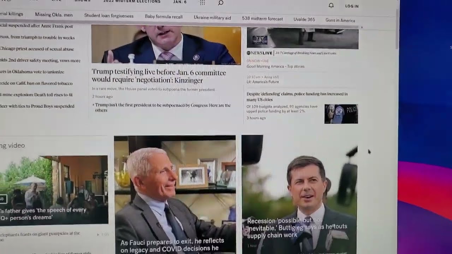This screenshot has height=254, width=452.
Task: Open the grid menu icon
Action: [202, 2]
